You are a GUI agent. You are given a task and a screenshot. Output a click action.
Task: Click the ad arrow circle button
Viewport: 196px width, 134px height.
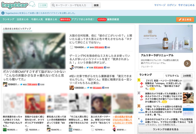187,63
